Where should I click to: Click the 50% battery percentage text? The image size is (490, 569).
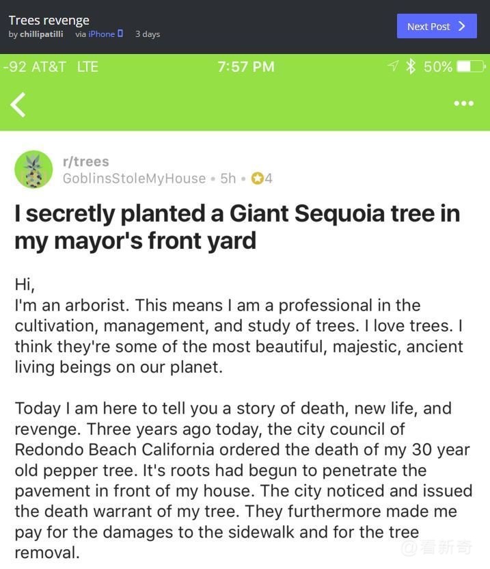(x=437, y=66)
